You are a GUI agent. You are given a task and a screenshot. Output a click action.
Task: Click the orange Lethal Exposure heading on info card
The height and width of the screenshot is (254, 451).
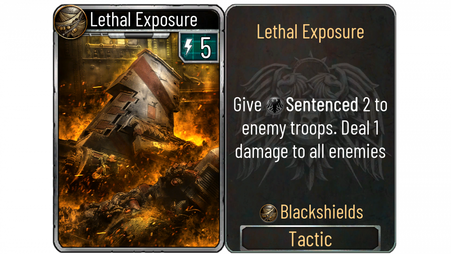pos(310,32)
